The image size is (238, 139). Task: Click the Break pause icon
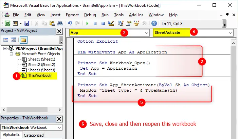coord(95,23)
